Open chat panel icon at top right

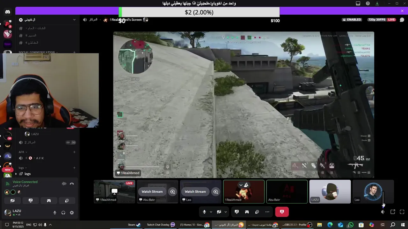pyautogui.click(x=402, y=20)
